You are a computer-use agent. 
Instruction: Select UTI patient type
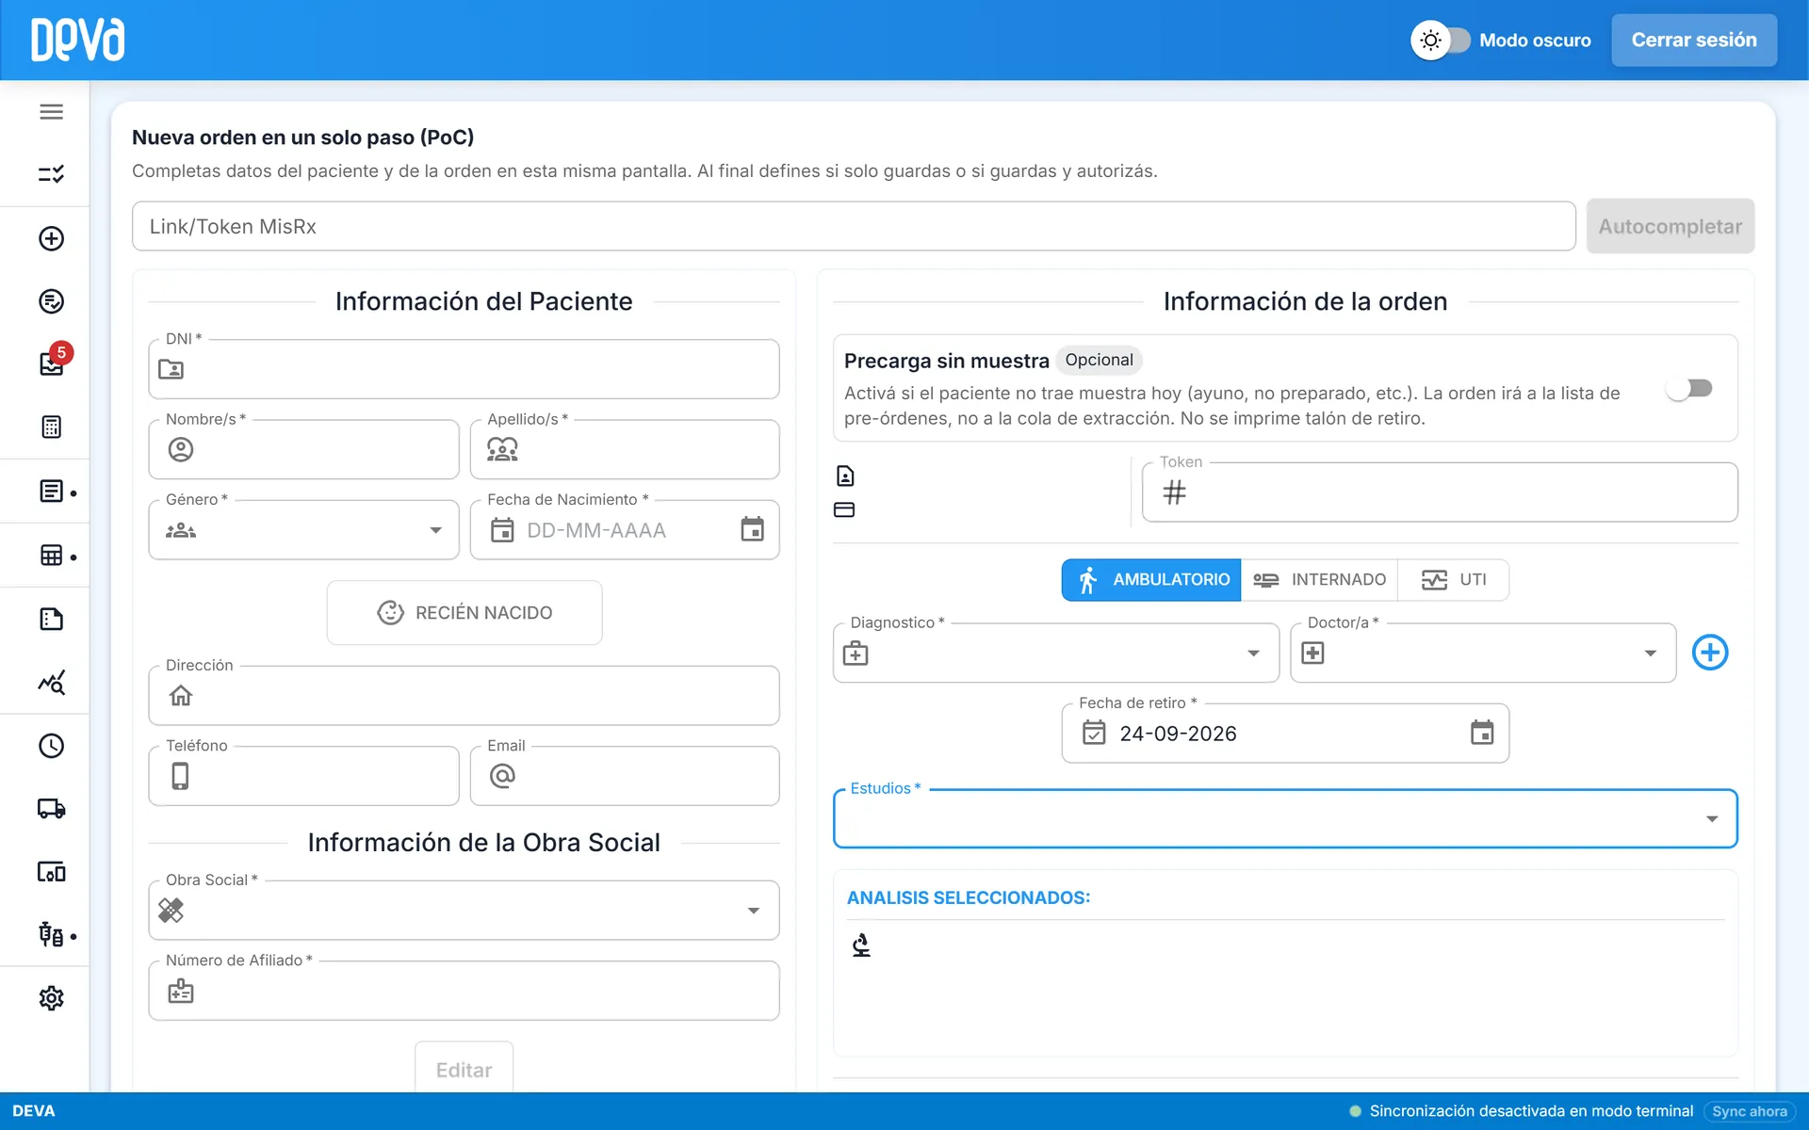[1454, 580]
